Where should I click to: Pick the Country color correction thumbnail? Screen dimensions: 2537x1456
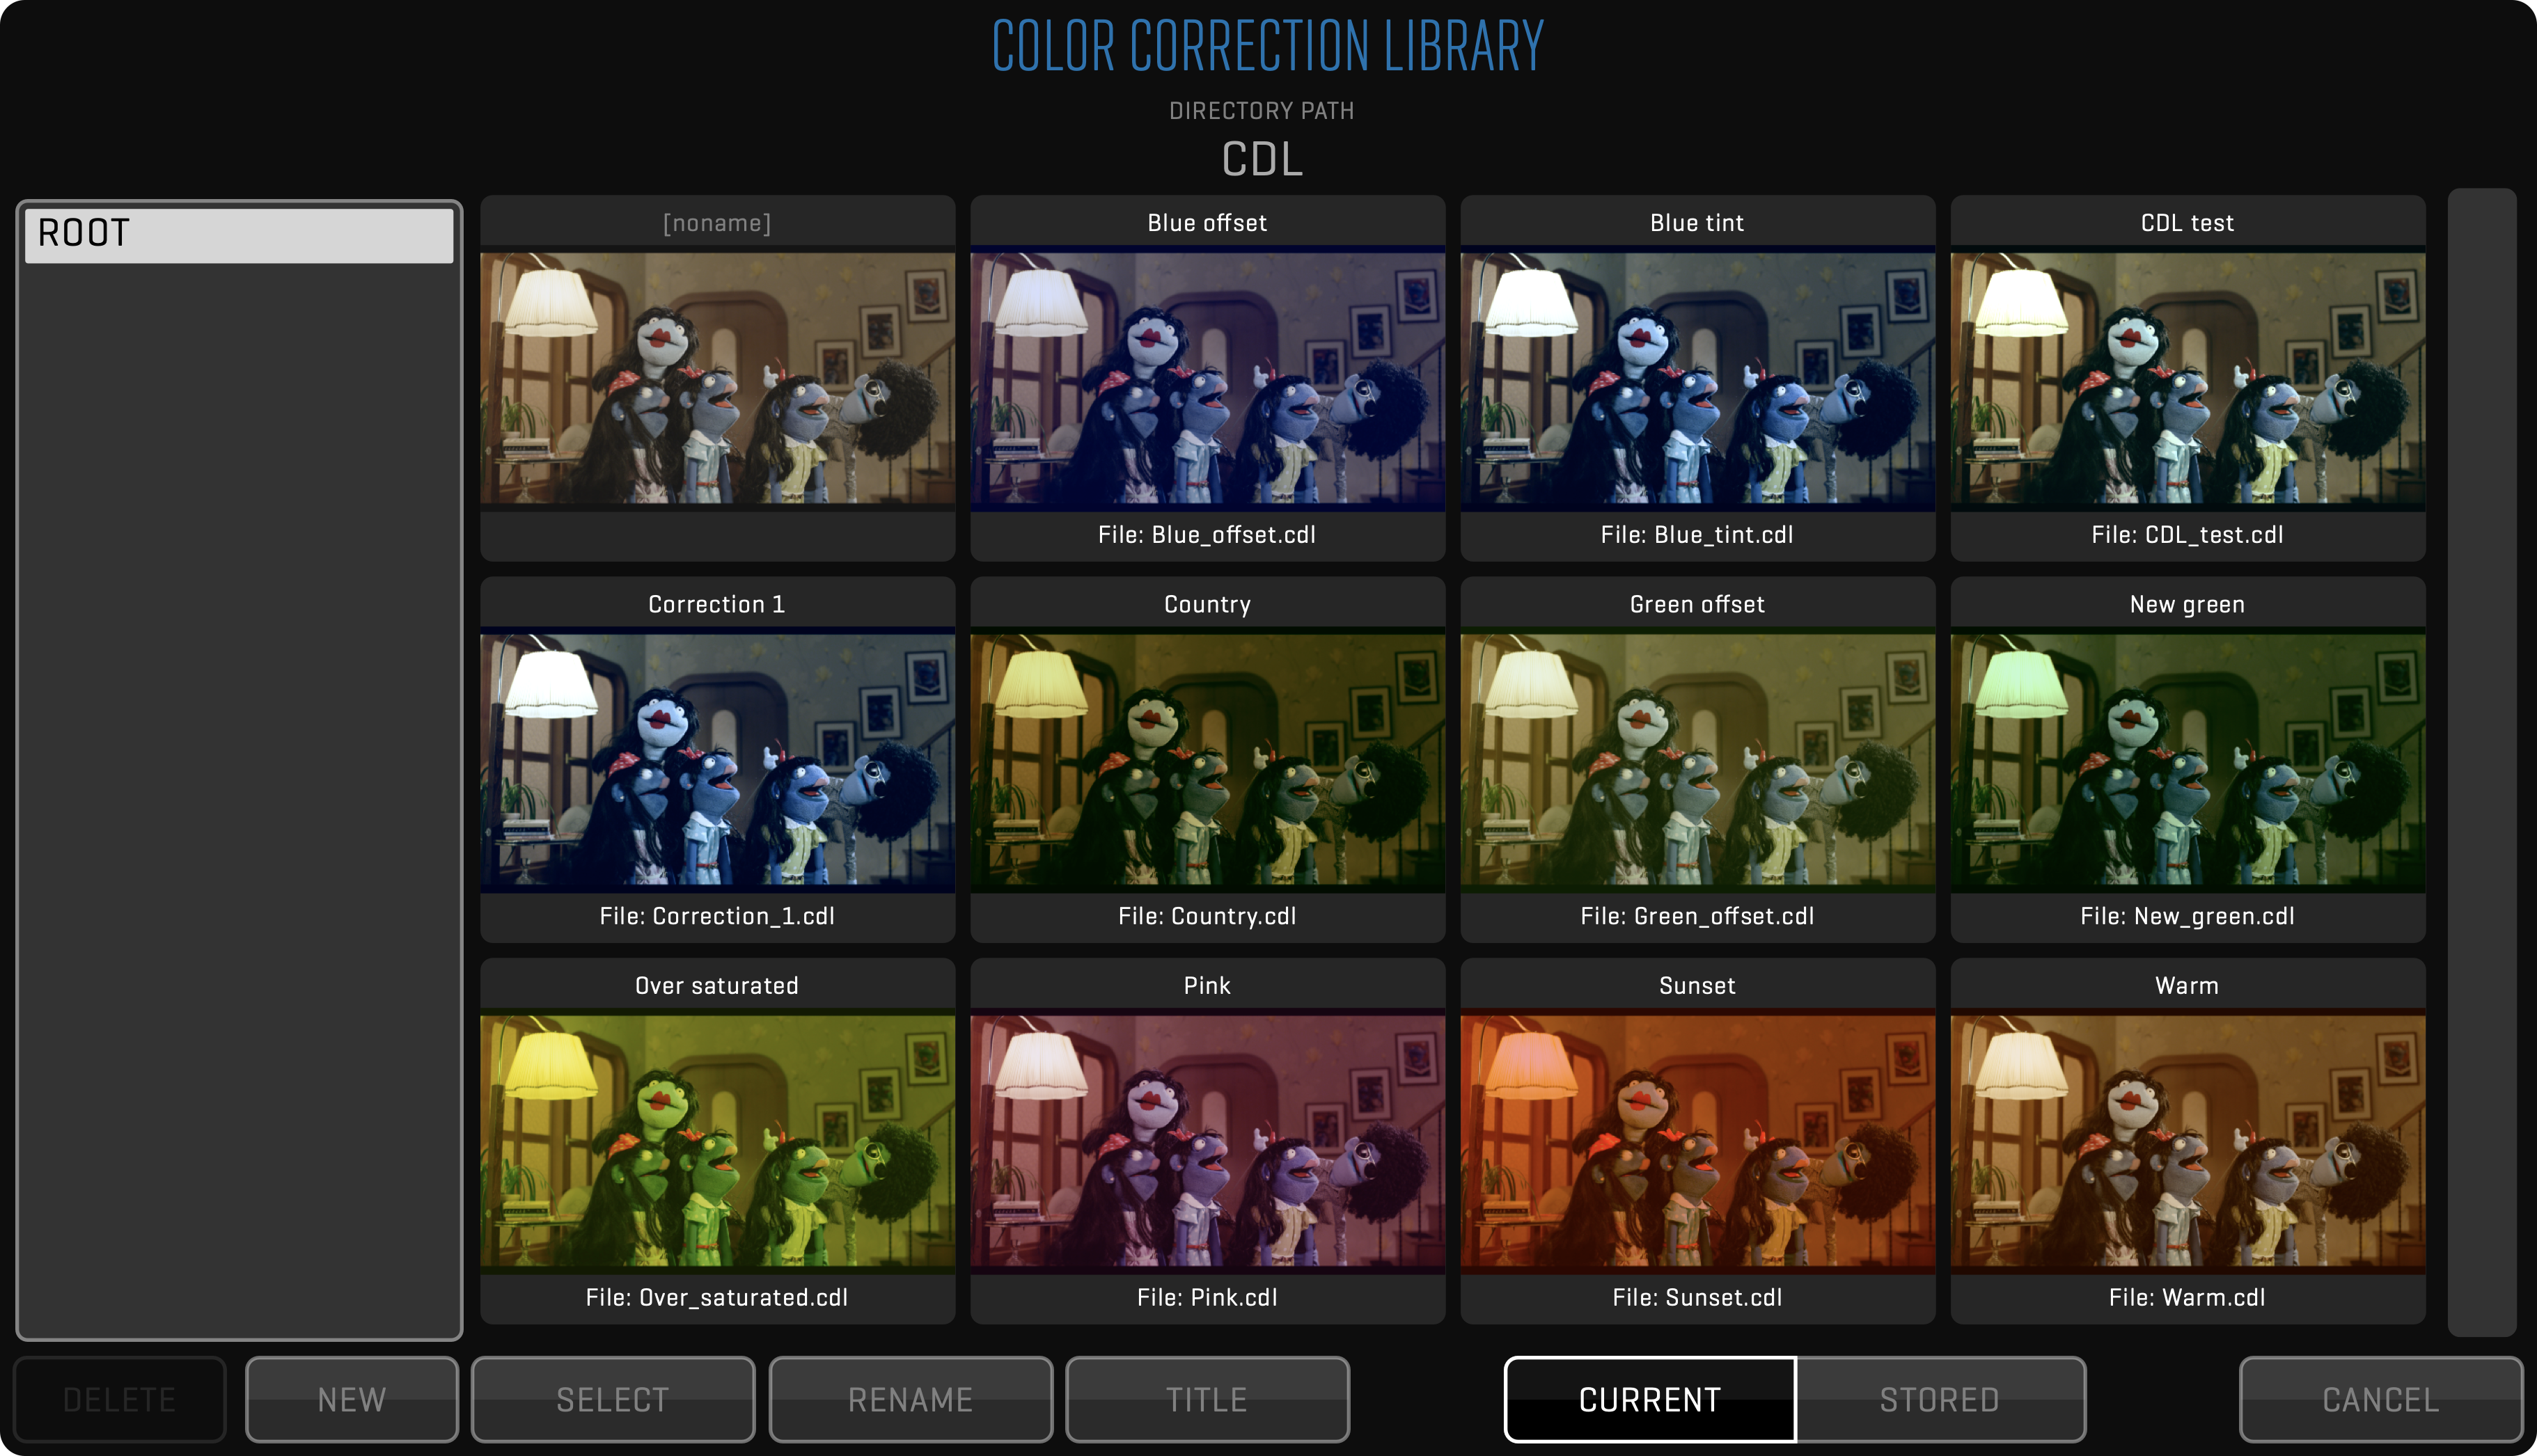coord(1207,759)
